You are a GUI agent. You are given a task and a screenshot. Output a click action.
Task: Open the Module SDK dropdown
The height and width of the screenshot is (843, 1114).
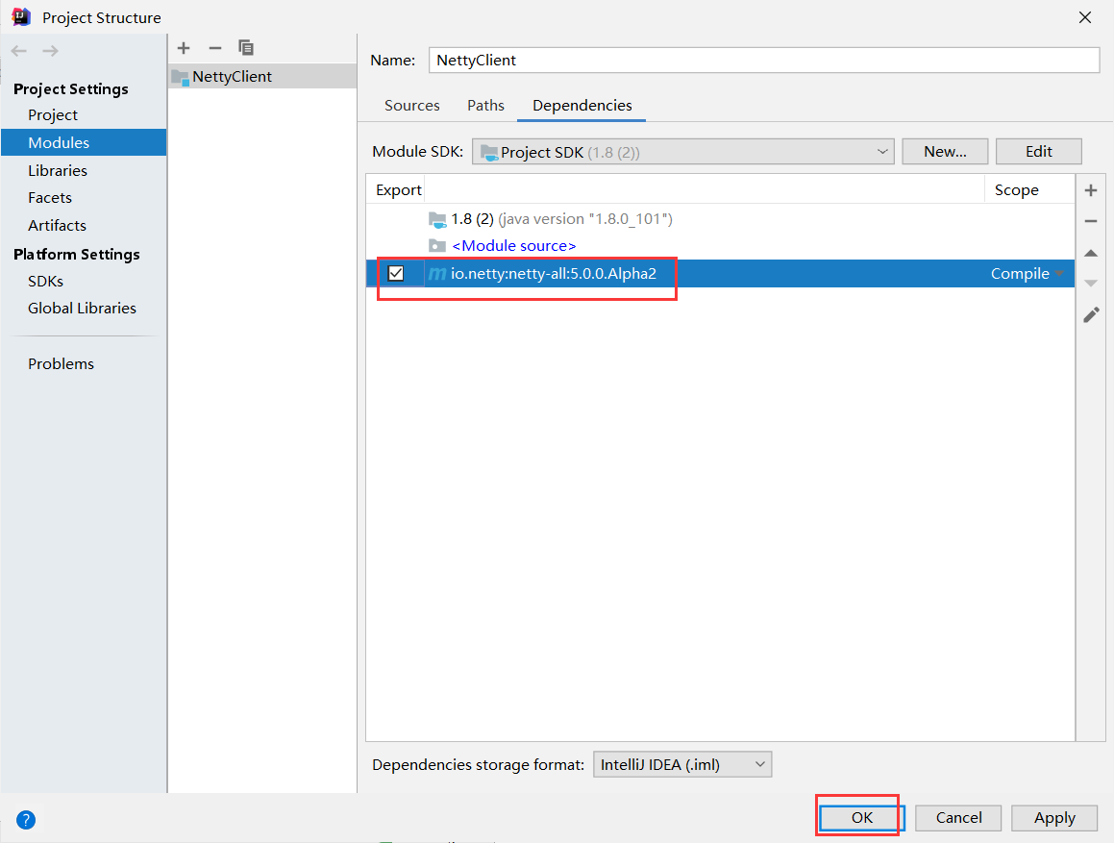point(682,152)
